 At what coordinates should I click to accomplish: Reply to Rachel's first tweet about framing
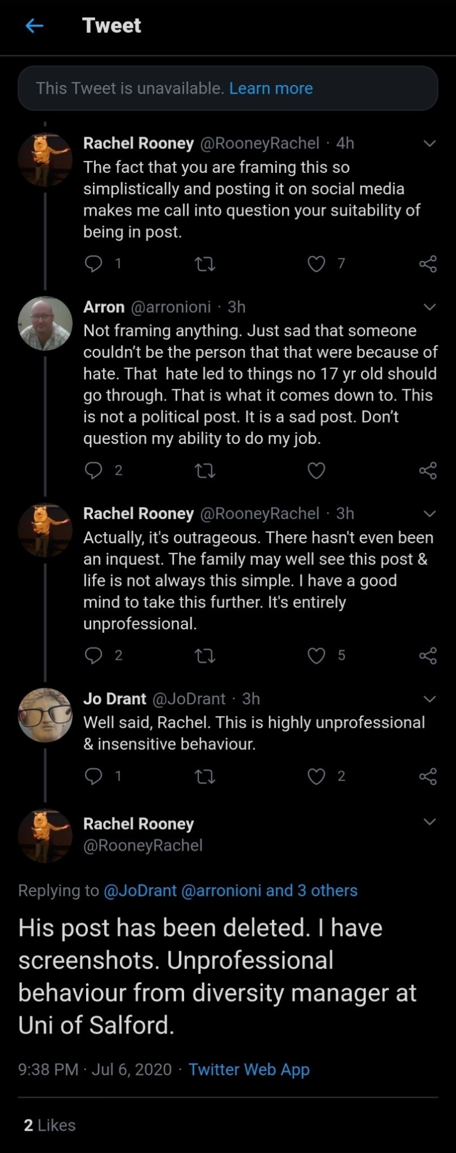point(93,263)
